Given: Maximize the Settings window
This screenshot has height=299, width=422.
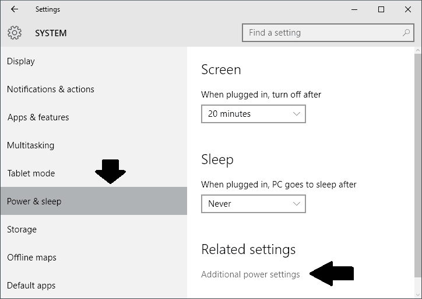Looking at the screenshot, I should (x=381, y=9).
